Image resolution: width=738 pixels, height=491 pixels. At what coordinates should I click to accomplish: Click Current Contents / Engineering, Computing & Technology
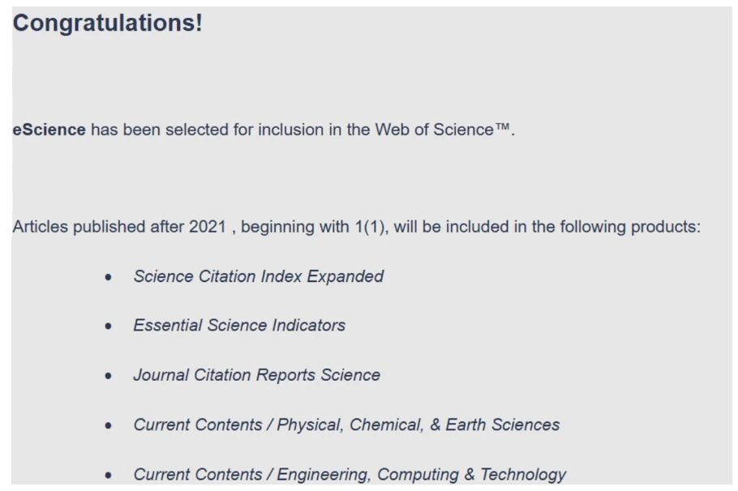pyautogui.click(x=350, y=474)
